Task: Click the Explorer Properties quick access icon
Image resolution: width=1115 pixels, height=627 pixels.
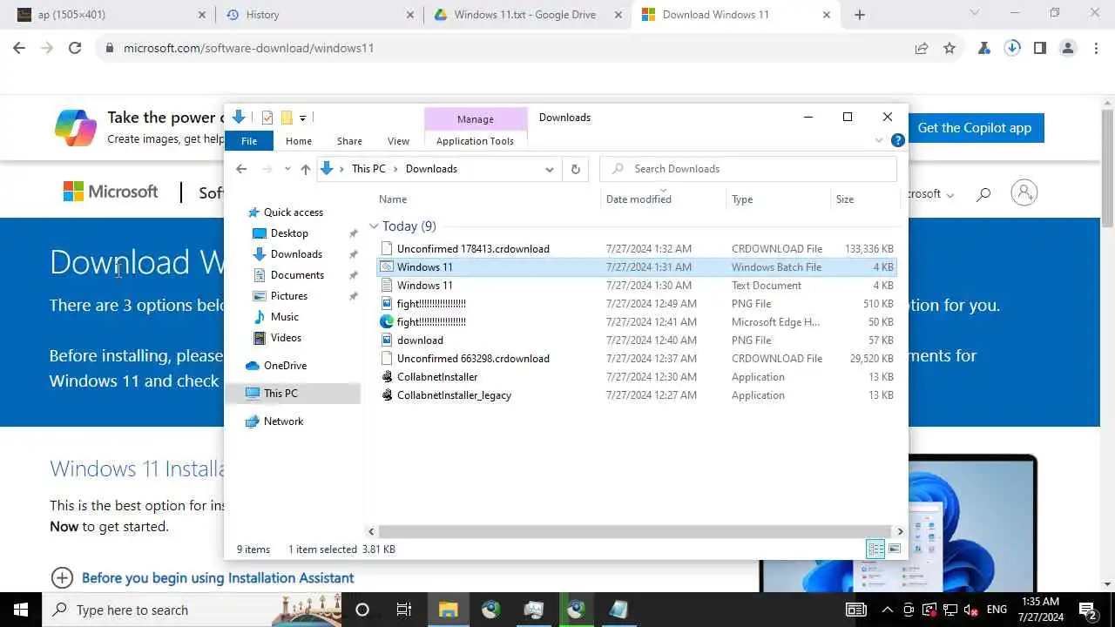Action: pos(267,118)
